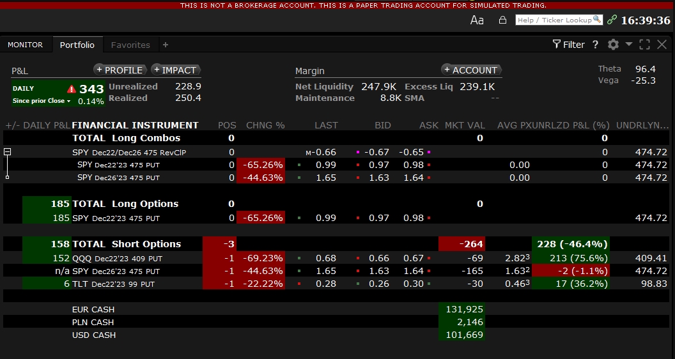
Task: Click QQQ change percent -69.23%
Action: tap(263, 258)
